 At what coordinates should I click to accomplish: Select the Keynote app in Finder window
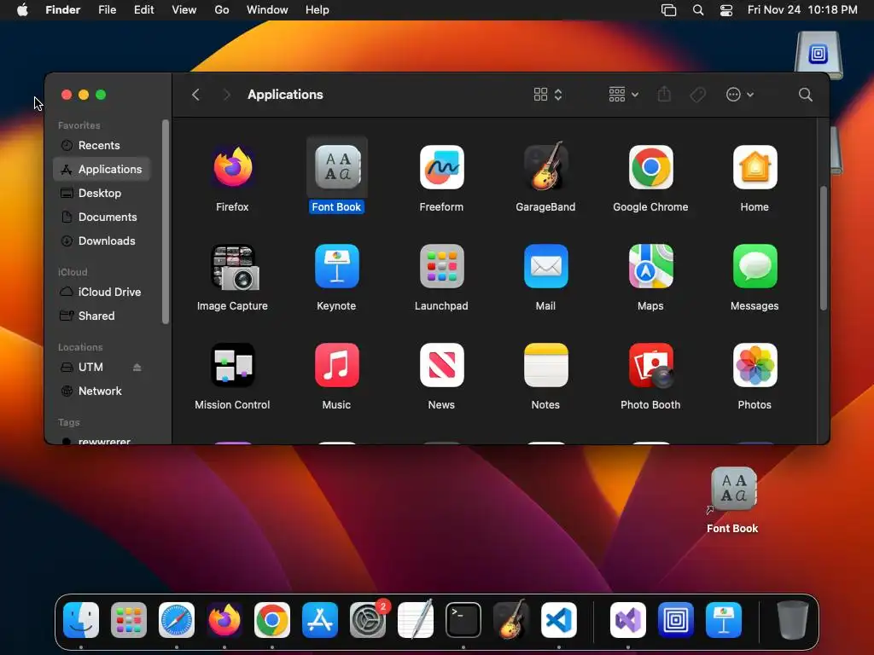point(336,266)
